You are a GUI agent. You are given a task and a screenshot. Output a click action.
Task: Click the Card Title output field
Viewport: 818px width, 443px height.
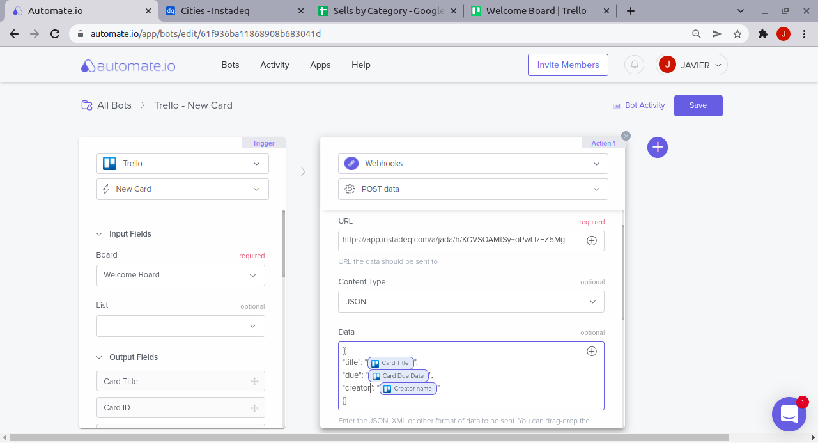pyautogui.click(x=181, y=382)
